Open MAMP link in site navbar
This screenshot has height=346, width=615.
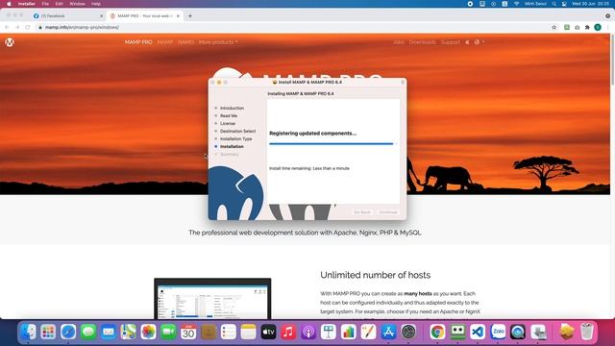[x=165, y=42]
